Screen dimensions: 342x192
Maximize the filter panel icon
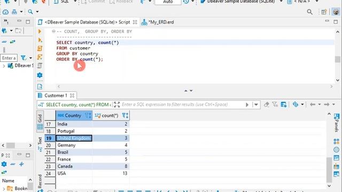[x=117, y=105]
